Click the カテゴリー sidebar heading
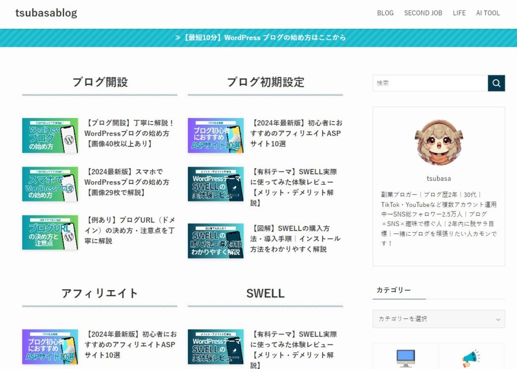Screen dimensions: 517x369 point(394,290)
